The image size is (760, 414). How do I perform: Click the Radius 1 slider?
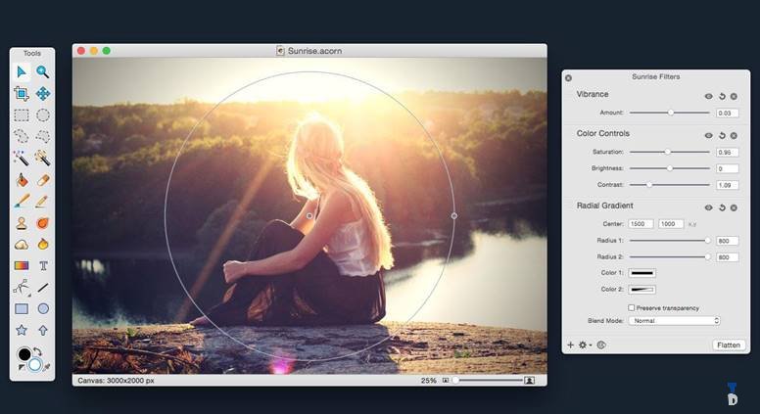click(x=669, y=240)
